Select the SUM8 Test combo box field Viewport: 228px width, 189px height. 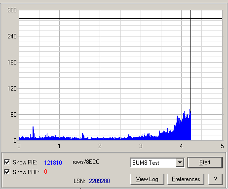coord(157,162)
